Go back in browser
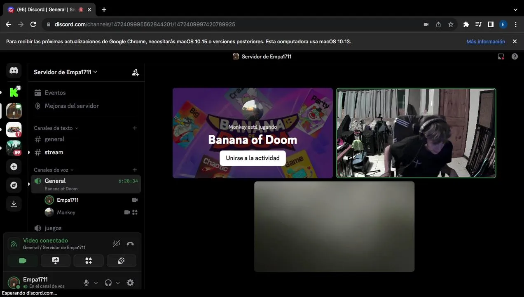 coord(8,24)
